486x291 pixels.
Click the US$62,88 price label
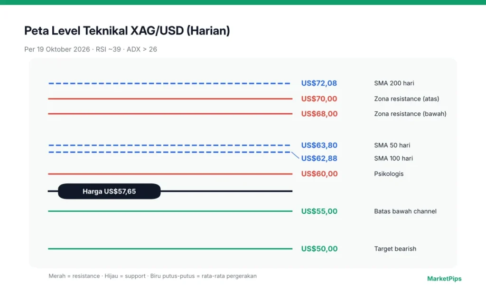[319, 158]
